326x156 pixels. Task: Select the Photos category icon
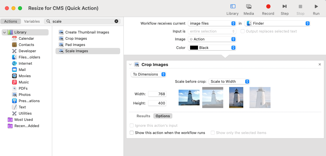coord(14,95)
